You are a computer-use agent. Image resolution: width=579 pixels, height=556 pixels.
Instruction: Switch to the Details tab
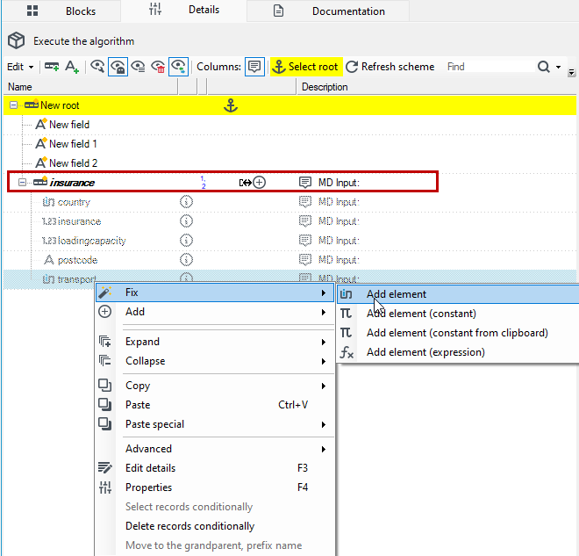[x=183, y=11]
